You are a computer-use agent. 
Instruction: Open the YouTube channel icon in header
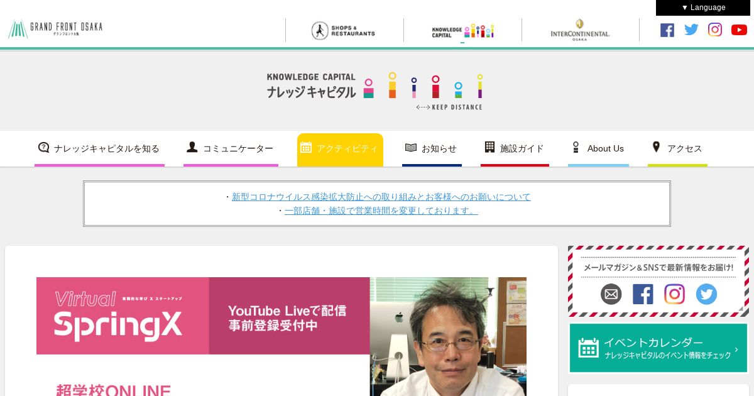[739, 30]
